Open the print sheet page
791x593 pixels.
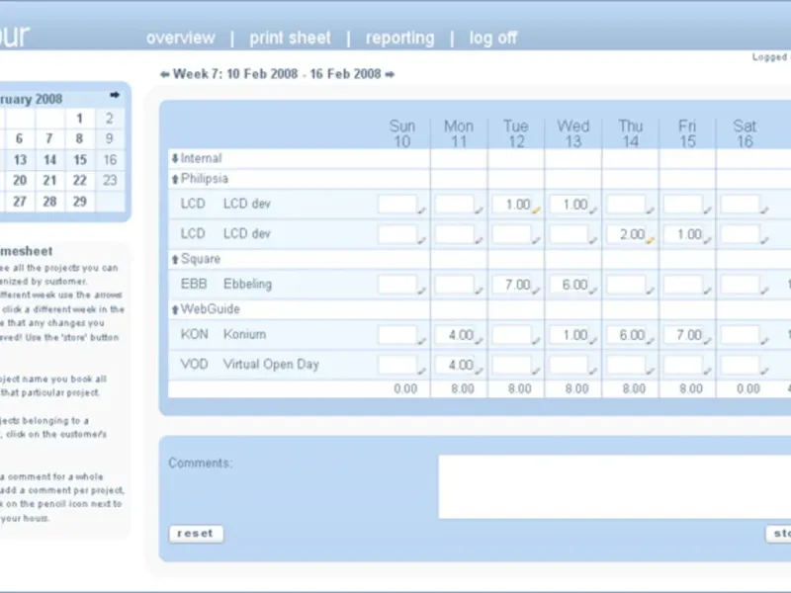(x=290, y=38)
